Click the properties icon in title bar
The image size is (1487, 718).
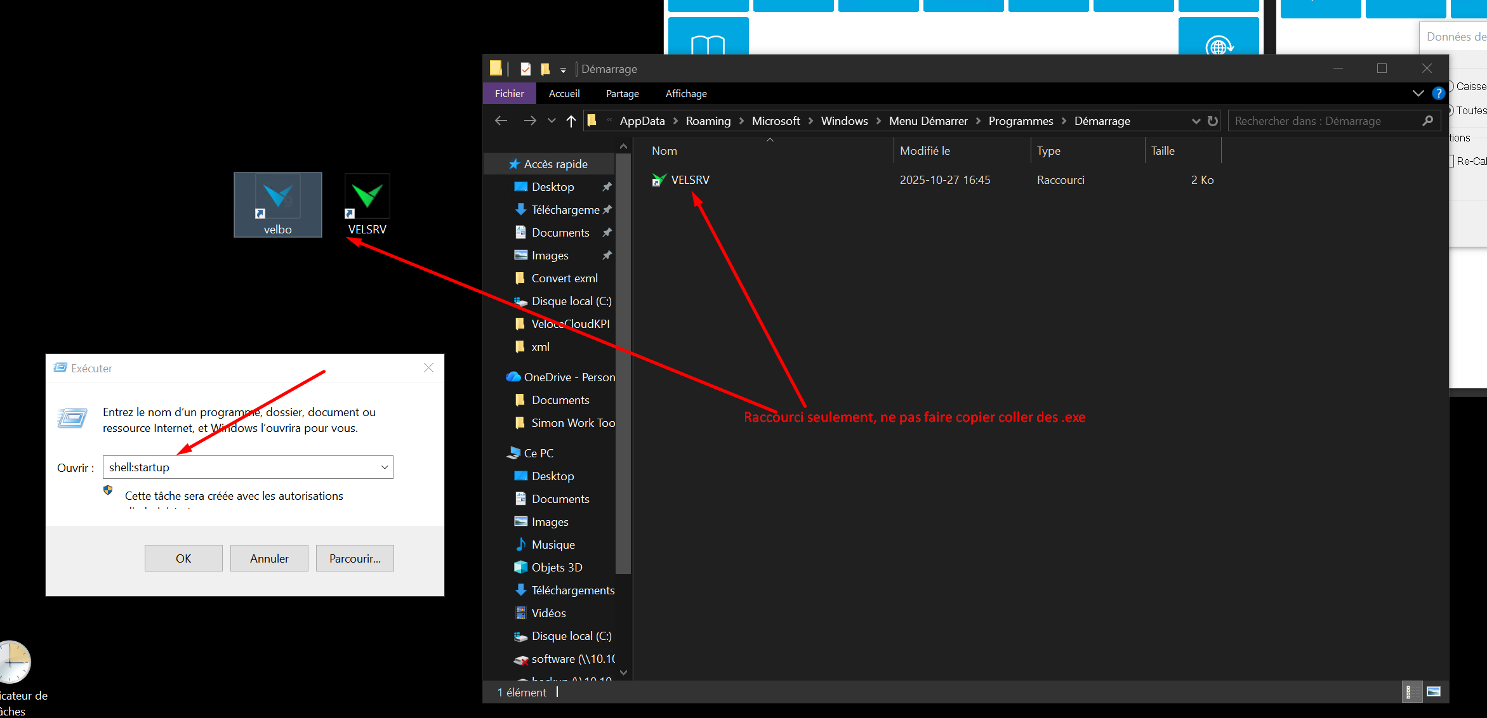525,69
